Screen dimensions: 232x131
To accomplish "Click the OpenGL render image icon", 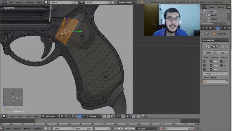I will click(x=142, y=116).
